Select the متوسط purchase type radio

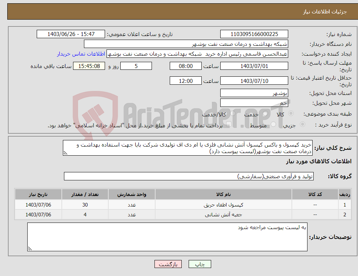(273, 124)
